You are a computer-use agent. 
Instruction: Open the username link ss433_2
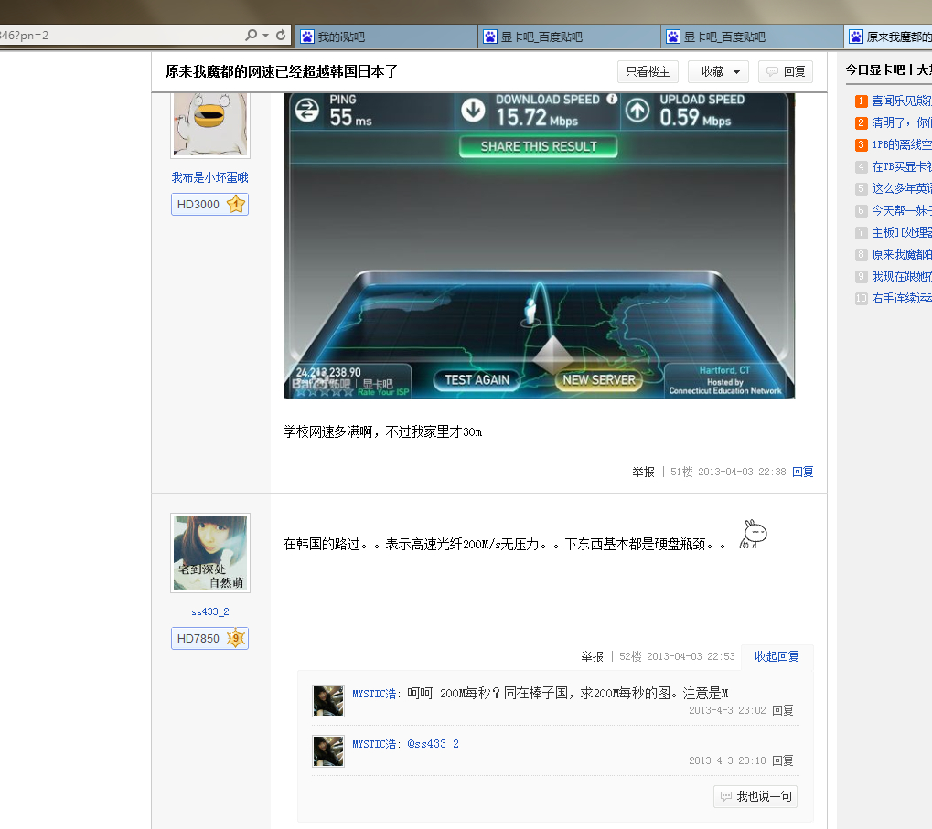coord(209,611)
